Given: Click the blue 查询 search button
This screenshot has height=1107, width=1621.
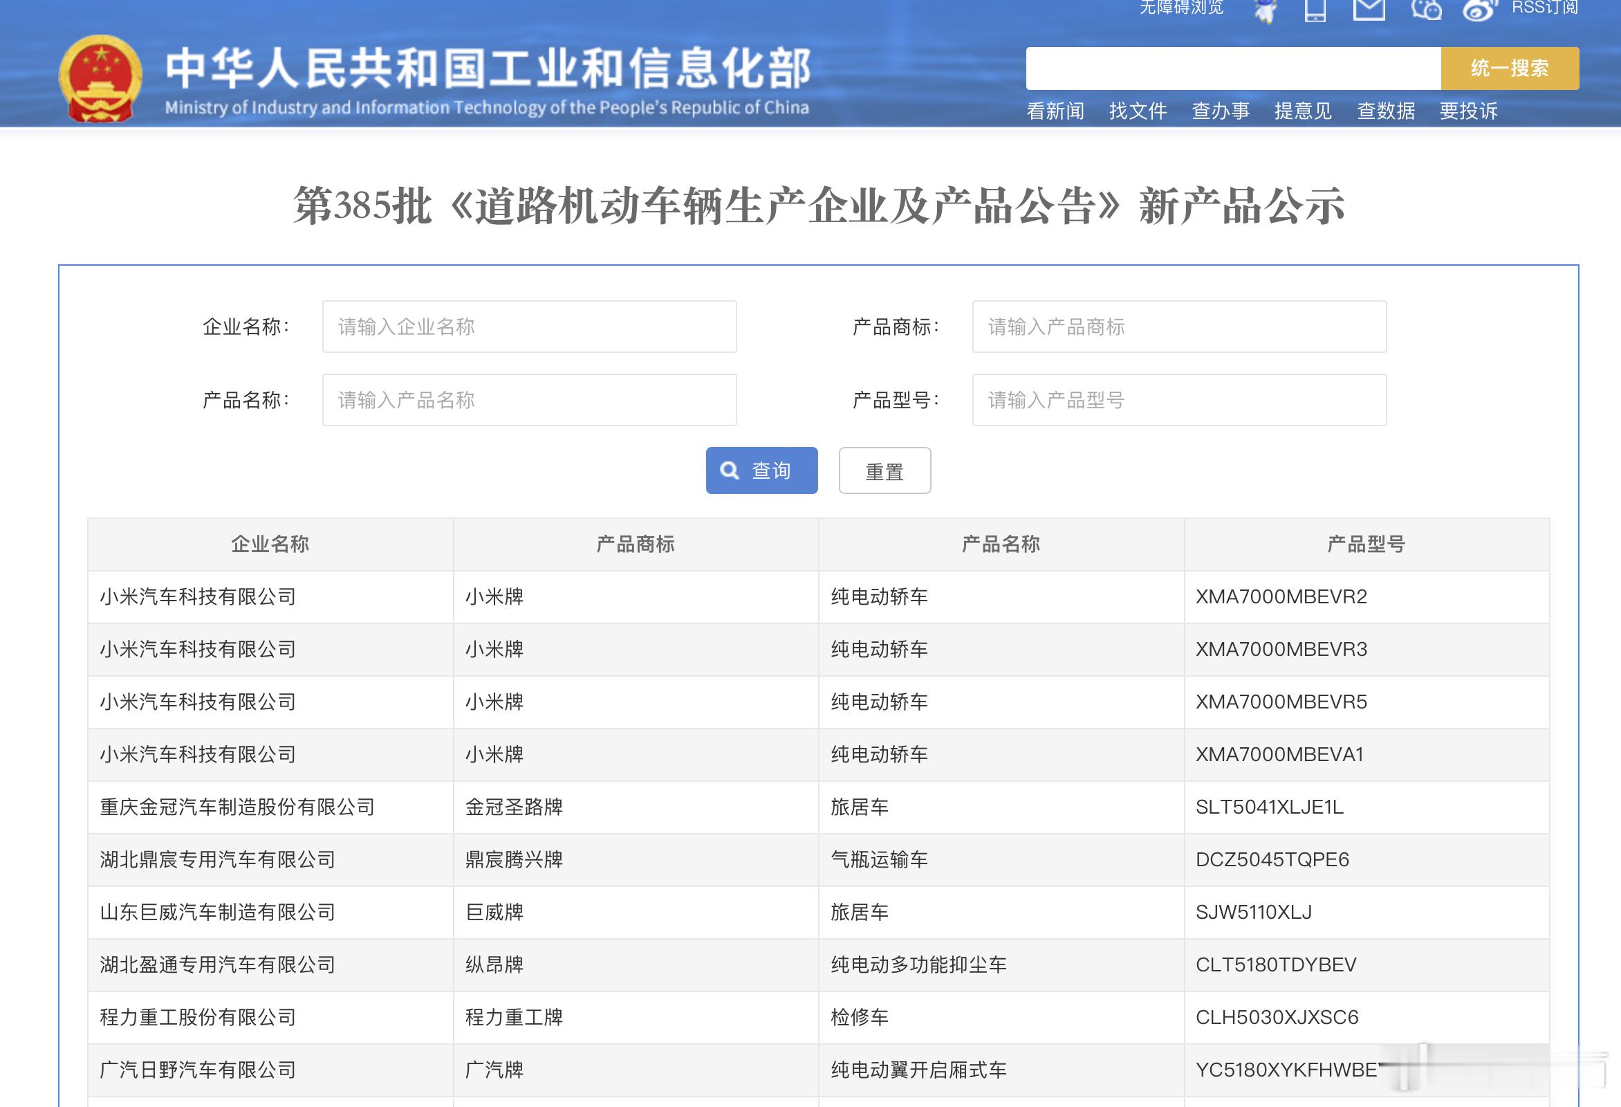Looking at the screenshot, I should pyautogui.click(x=761, y=470).
